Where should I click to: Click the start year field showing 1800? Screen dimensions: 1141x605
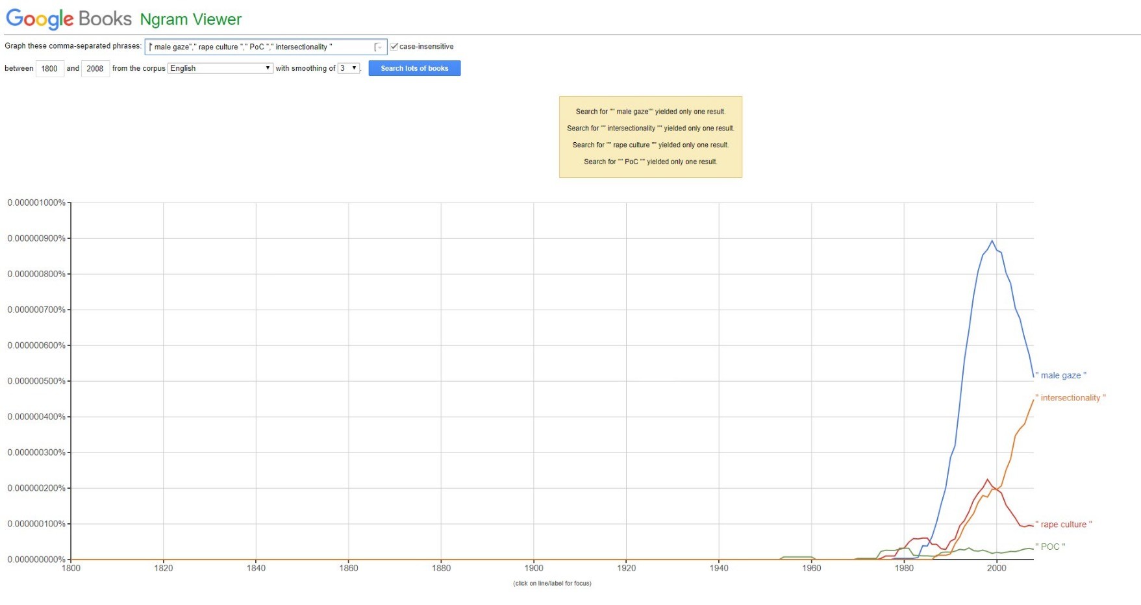point(49,68)
